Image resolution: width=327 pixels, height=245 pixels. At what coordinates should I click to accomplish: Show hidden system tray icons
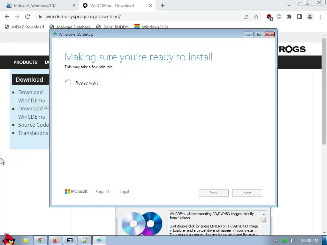[x=277, y=241]
